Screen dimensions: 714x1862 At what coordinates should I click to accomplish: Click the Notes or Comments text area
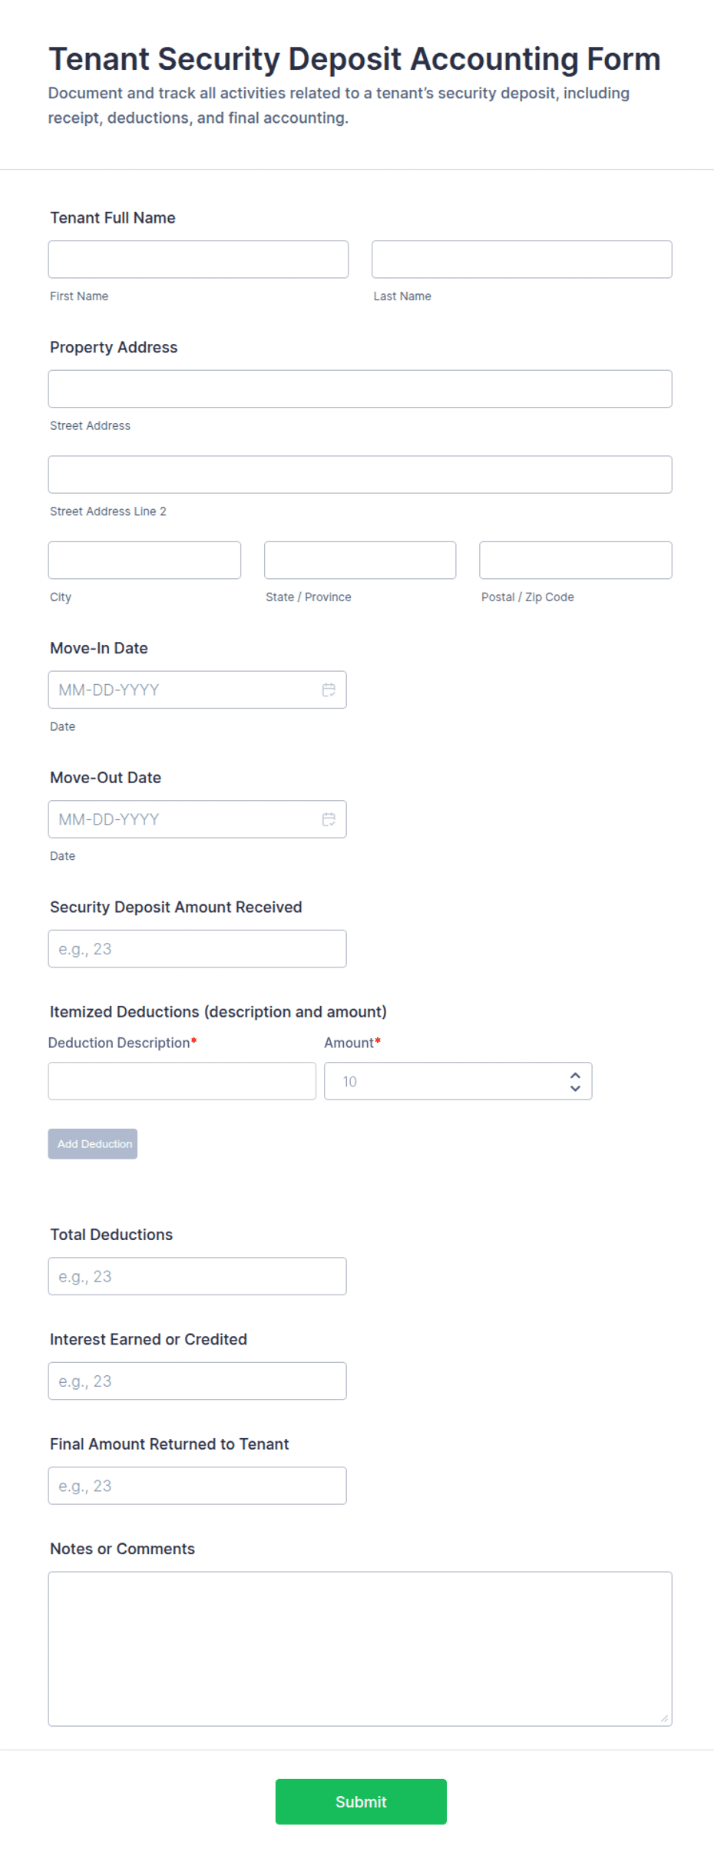(360, 1649)
